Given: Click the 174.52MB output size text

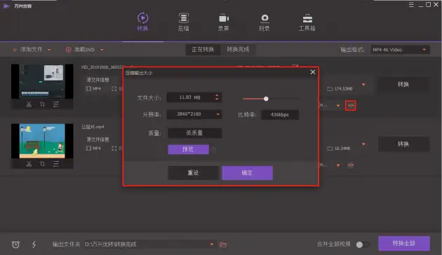Looking at the screenshot, I should click(343, 89).
